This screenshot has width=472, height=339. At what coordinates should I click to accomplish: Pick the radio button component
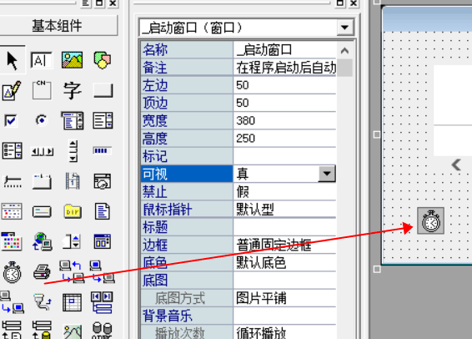[x=41, y=120]
